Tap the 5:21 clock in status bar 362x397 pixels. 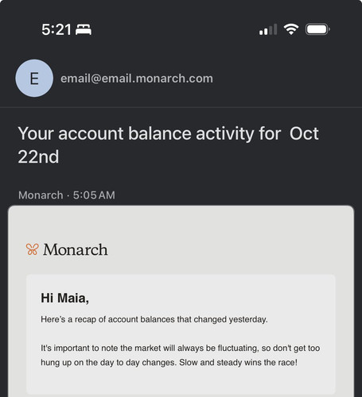tap(56, 29)
